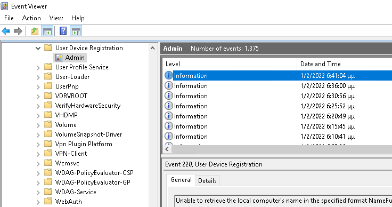
Task: Expand the Volume tree node
Action: [38, 125]
